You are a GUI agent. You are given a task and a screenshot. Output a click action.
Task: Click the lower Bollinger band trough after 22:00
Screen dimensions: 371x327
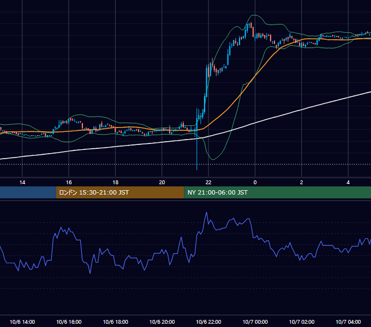coord(213,159)
